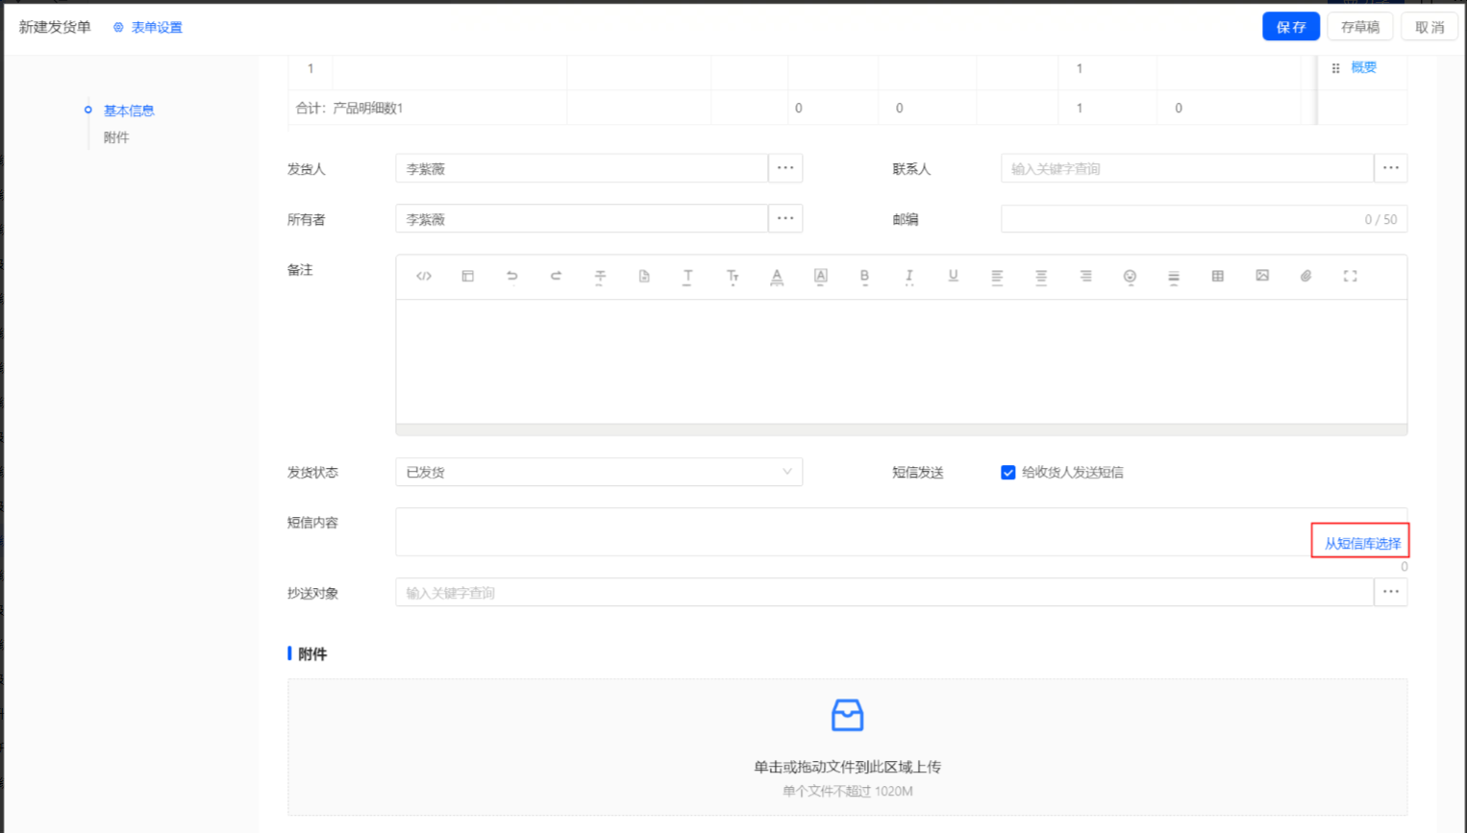1467x833 pixels.
Task: Click 单个文件不超过 1020M hint text
Action: point(847,792)
